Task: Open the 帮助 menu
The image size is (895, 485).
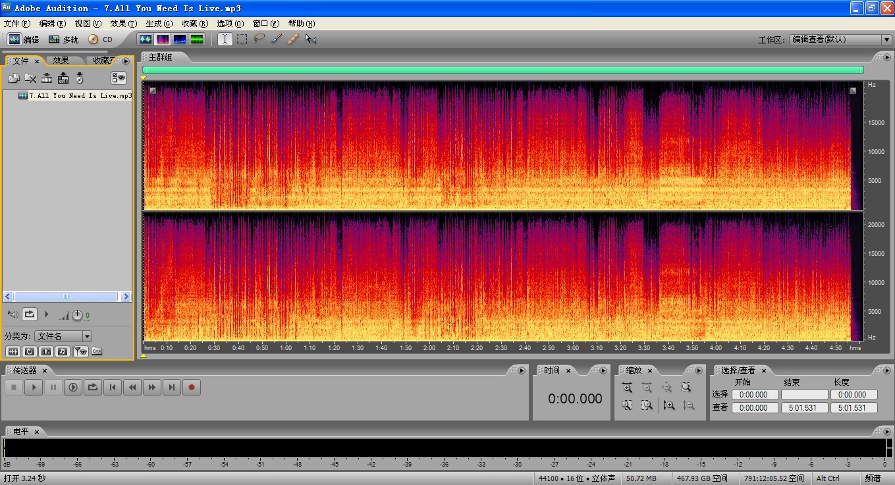Action: click(x=301, y=23)
